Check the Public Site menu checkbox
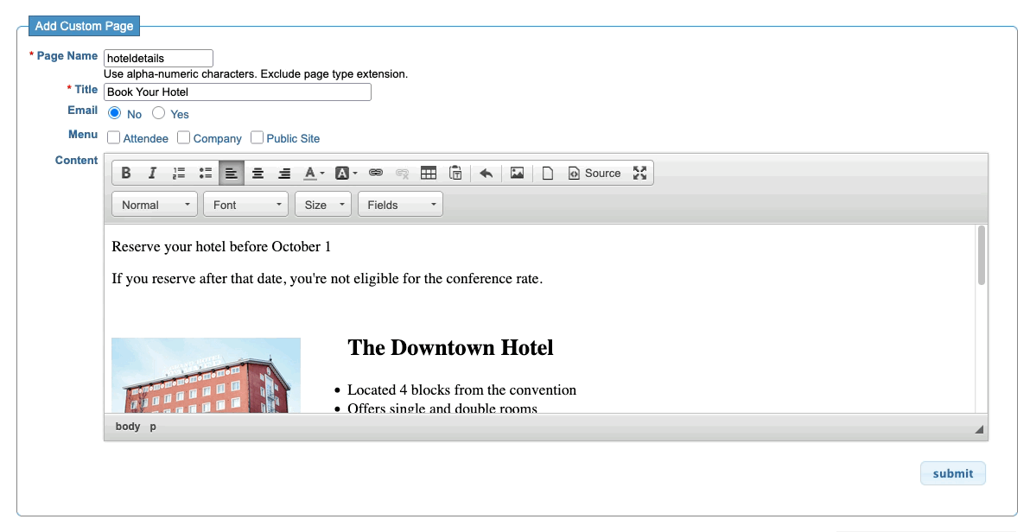Image resolution: width=1030 pixels, height=532 pixels. tap(257, 137)
